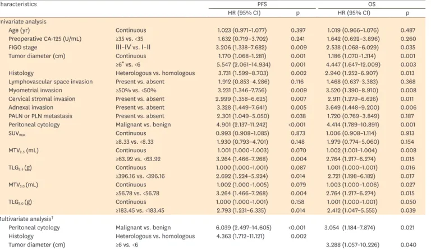Click 'Histology' in multivariate section

(21, 236)
